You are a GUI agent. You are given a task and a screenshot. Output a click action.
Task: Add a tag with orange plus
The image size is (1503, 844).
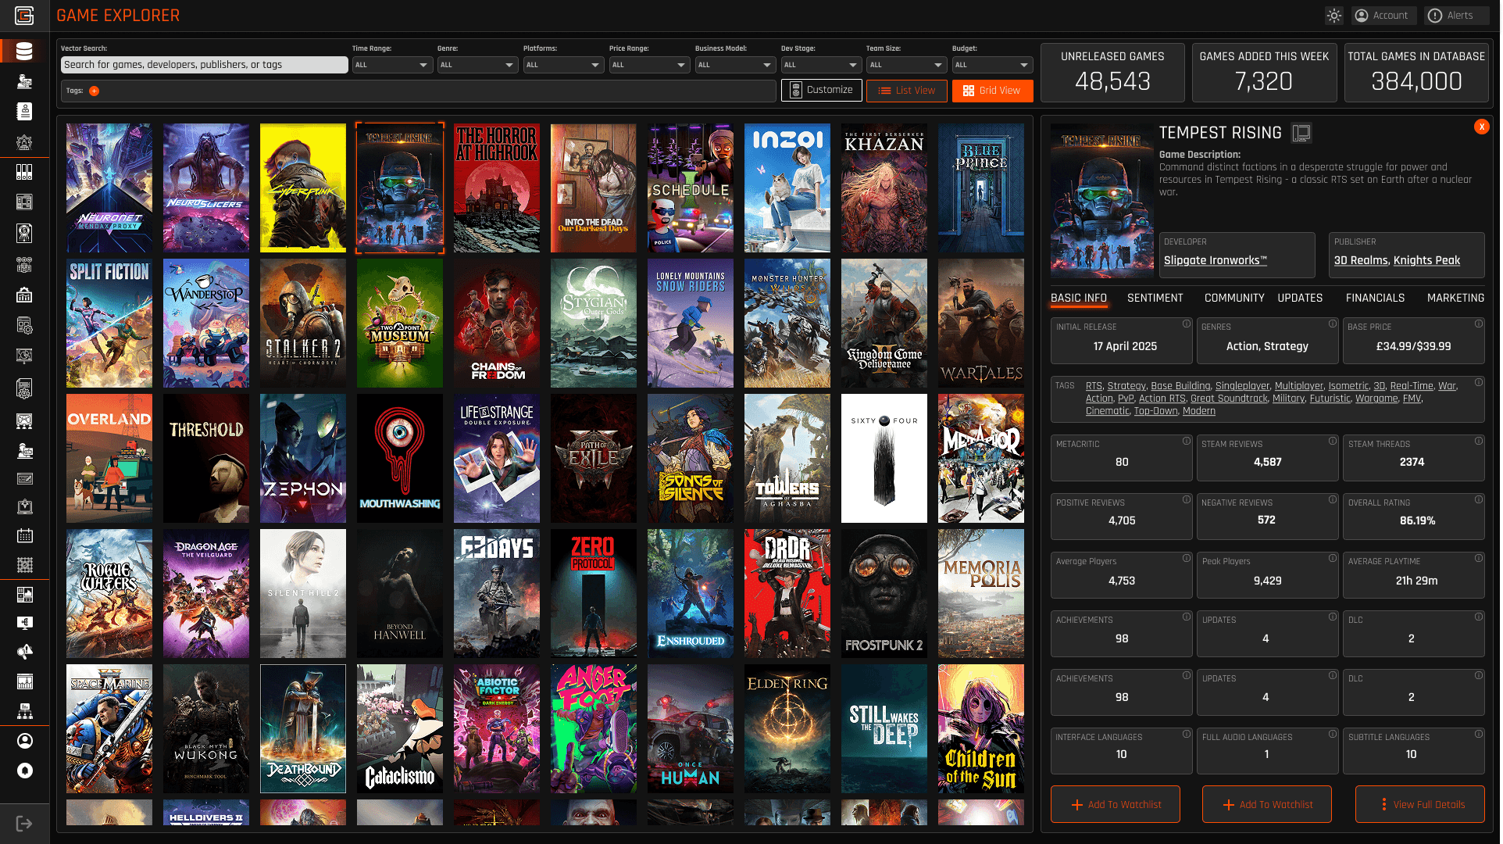[94, 91]
